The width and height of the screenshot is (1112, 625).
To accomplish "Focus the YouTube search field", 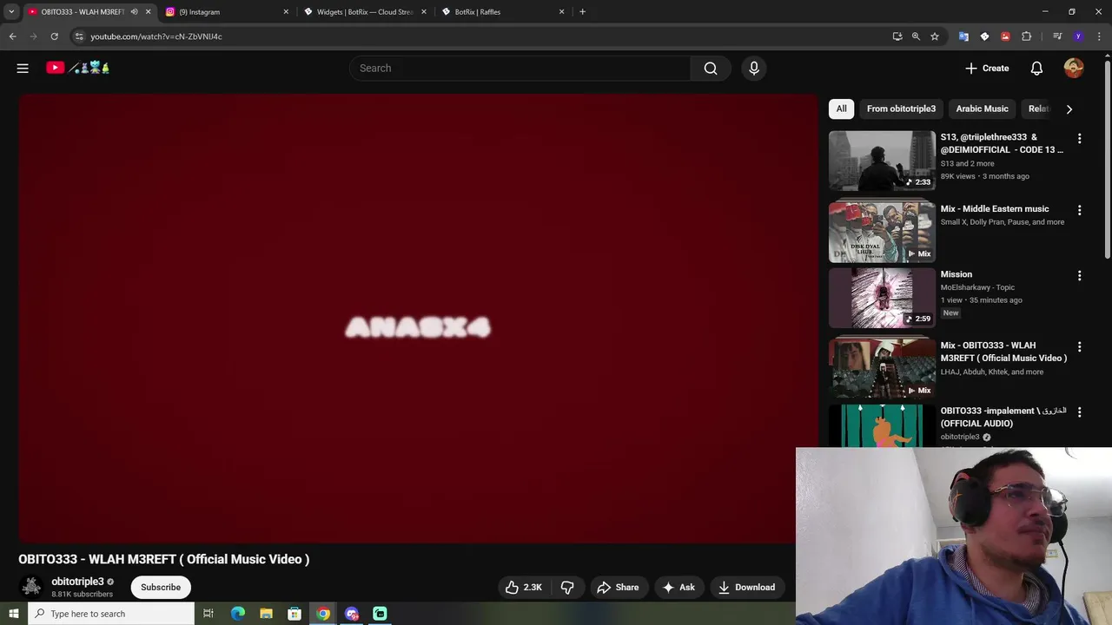I will (x=521, y=68).
